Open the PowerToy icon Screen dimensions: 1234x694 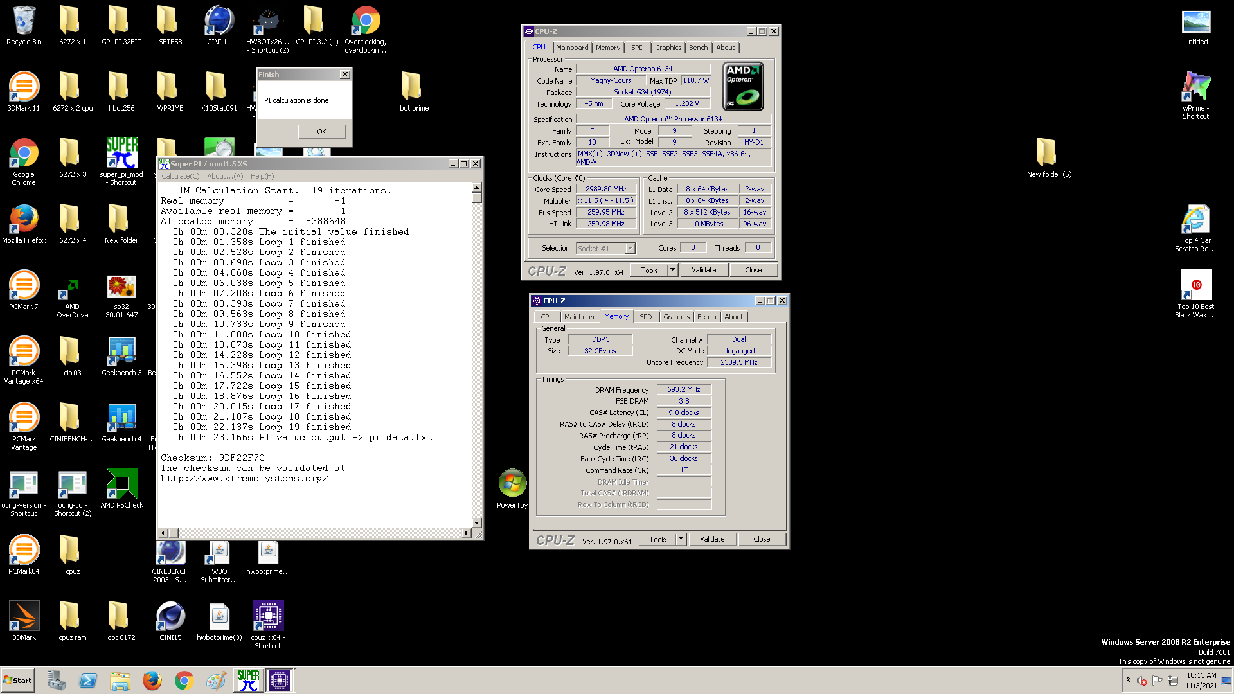click(x=512, y=489)
